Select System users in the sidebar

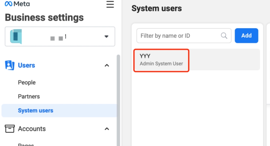tap(59, 110)
